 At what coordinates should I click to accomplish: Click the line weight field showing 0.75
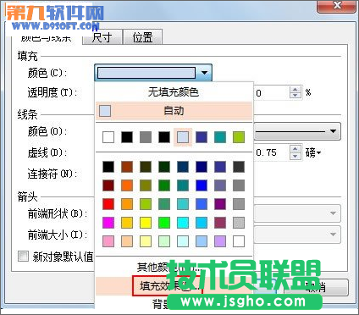pyautogui.click(x=272, y=152)
